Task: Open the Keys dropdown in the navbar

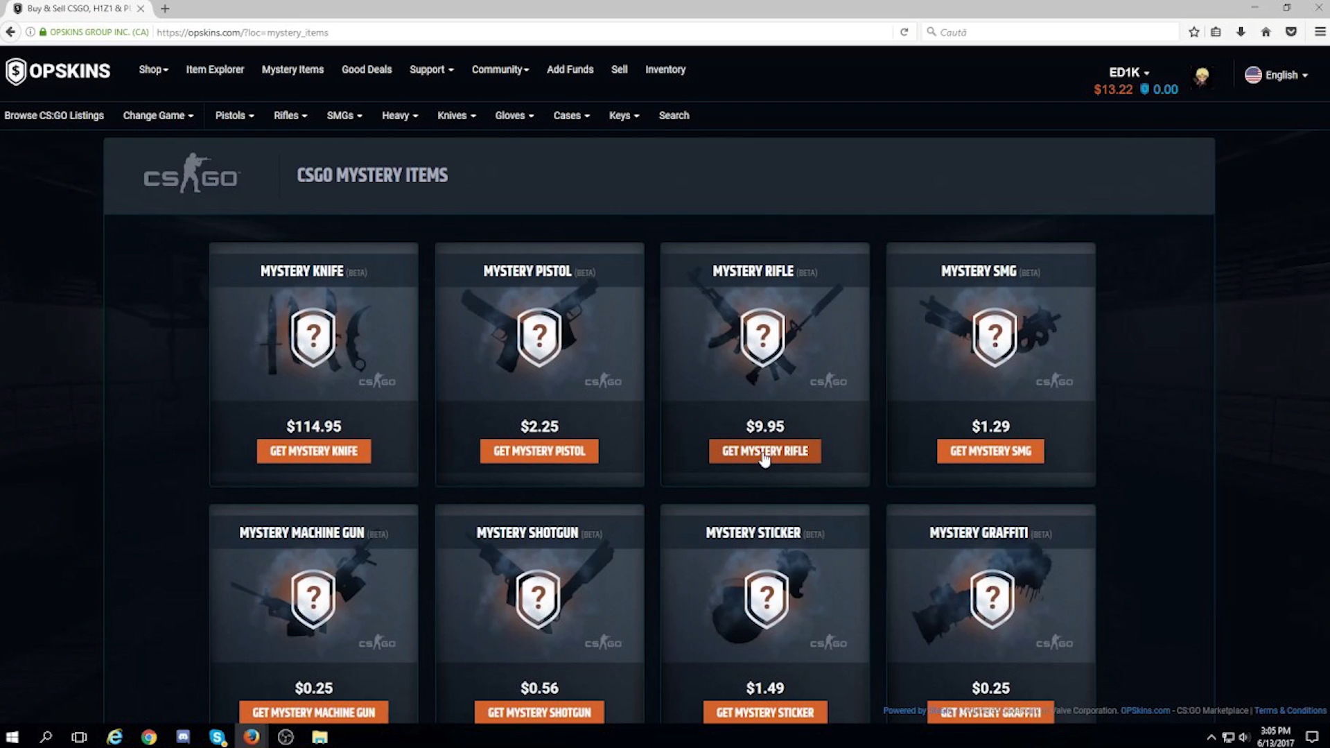Action: pos(622,115)
